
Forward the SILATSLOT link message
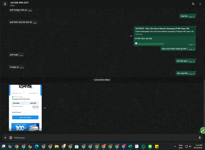point(131,36)
